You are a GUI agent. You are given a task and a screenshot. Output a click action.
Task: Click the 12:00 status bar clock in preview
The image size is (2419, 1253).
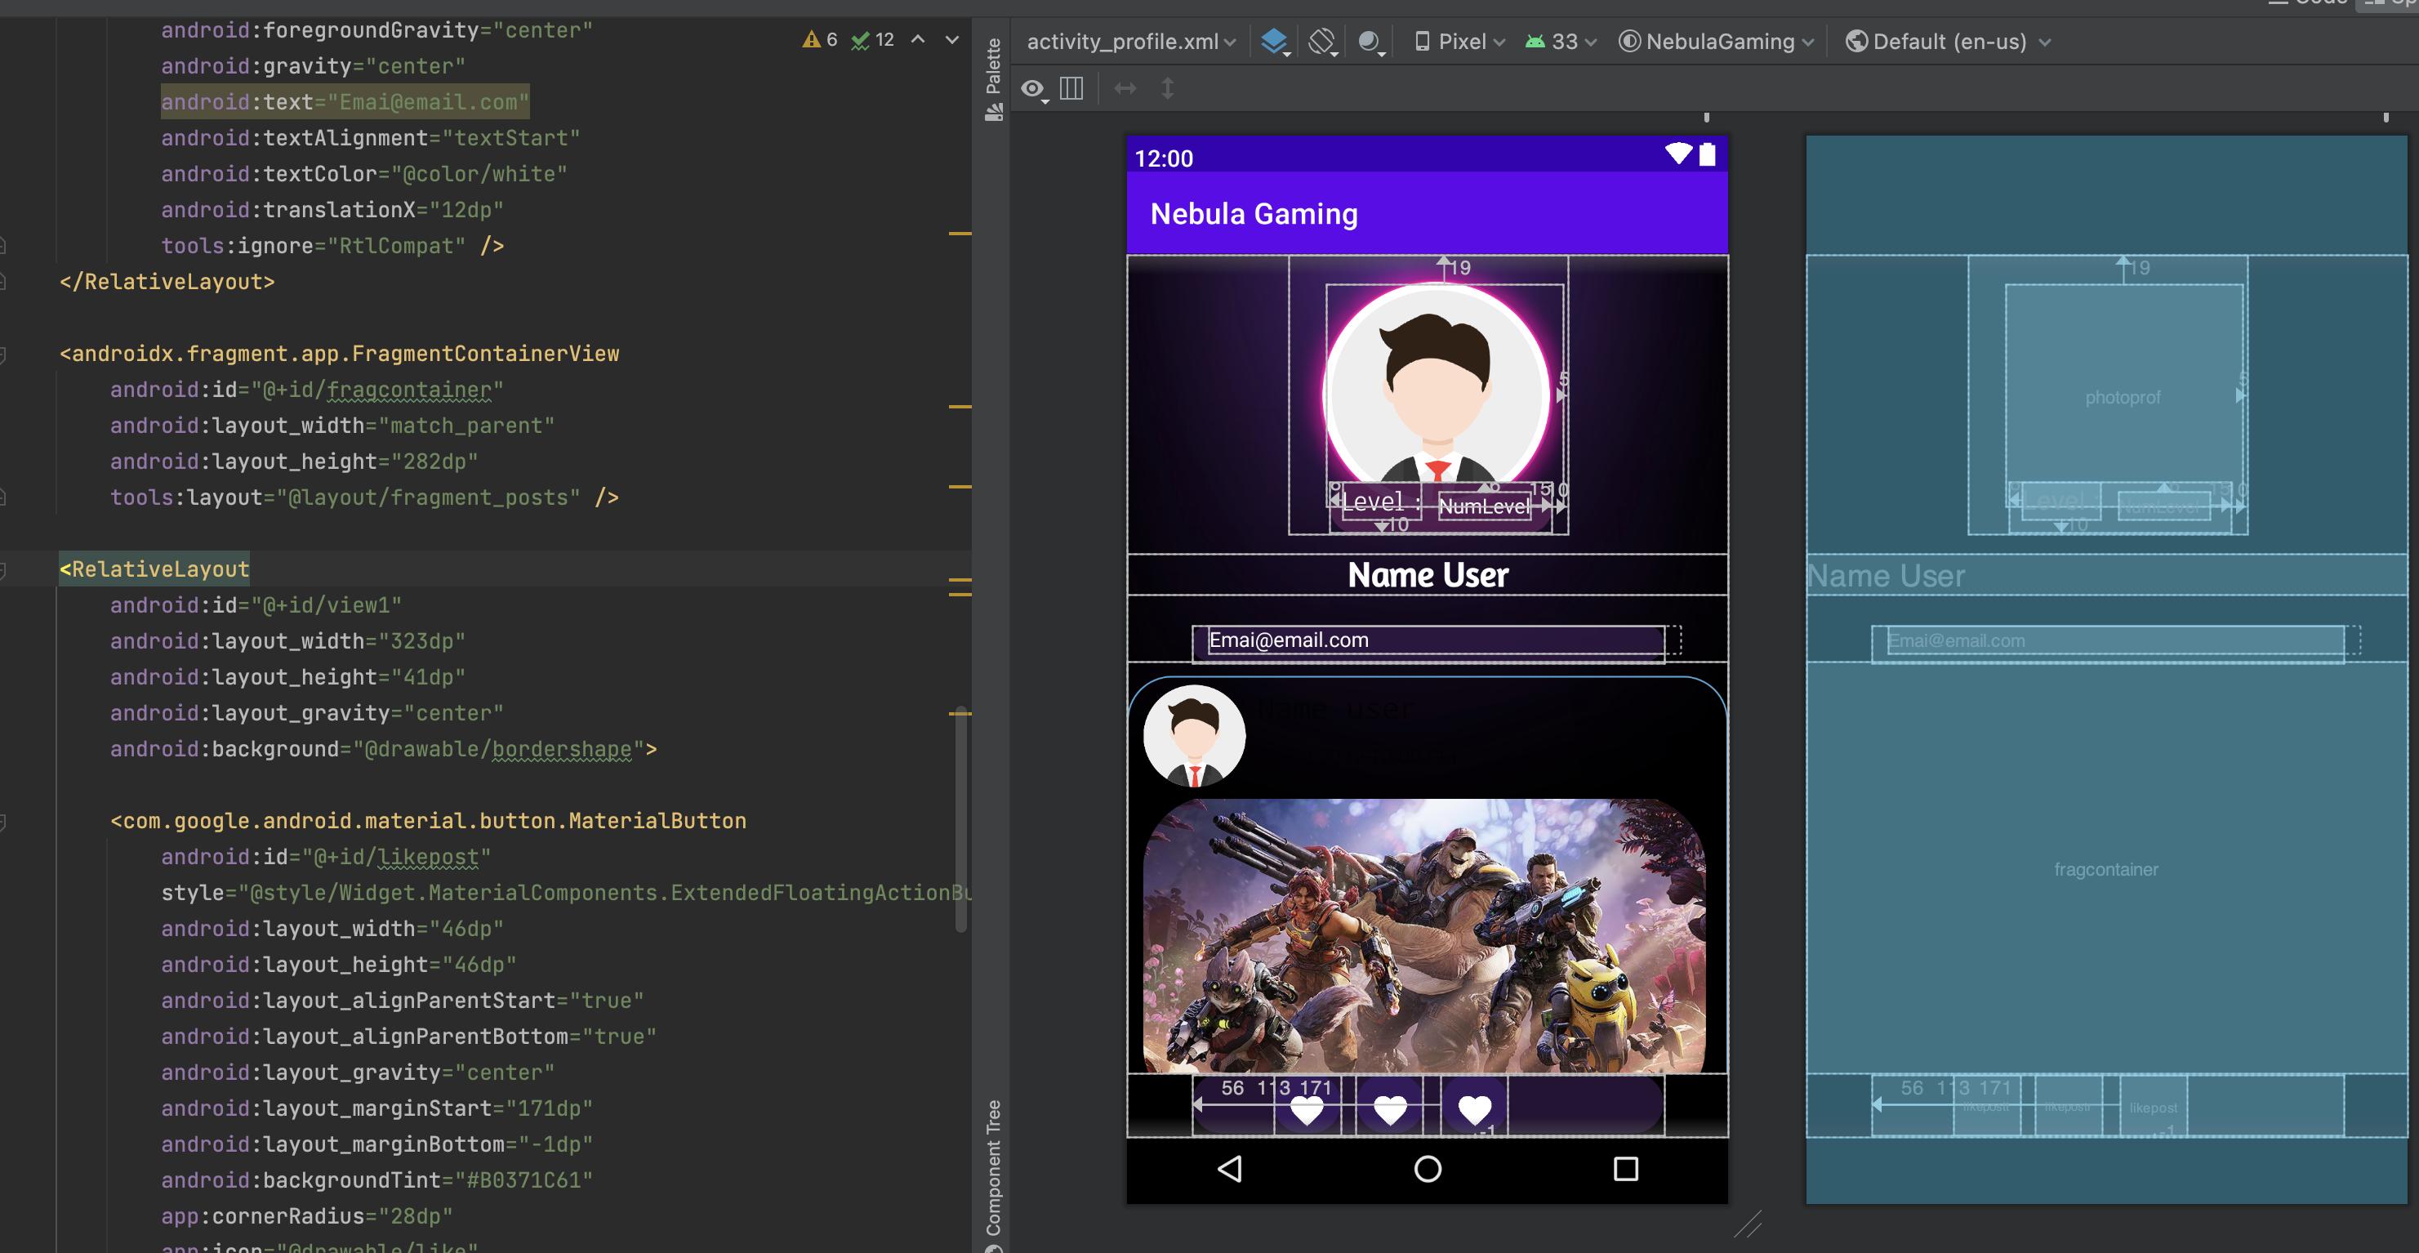click(x=1164, y=158)
